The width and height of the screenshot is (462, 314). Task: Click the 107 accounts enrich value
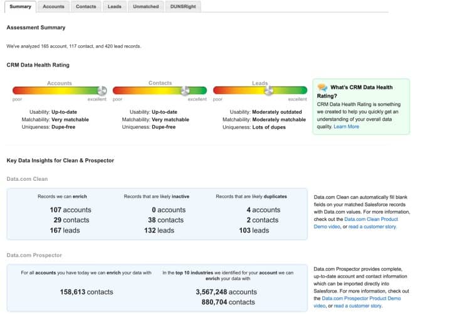click(70, 210)
